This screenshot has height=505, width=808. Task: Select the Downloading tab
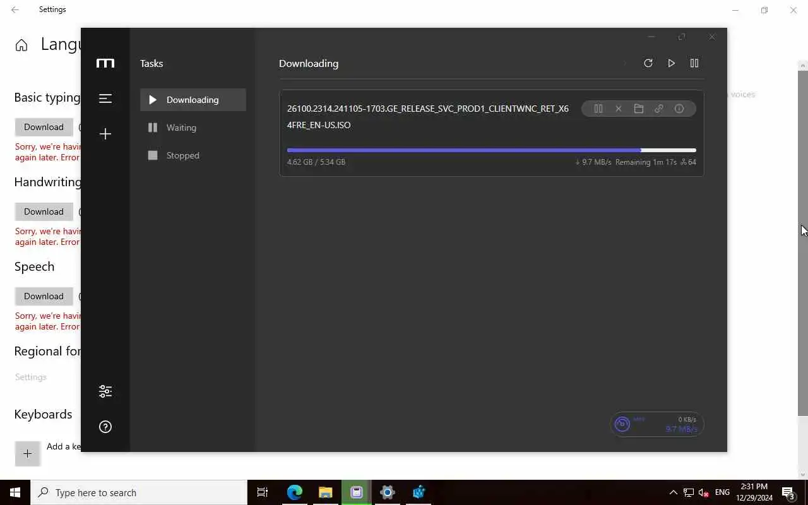point(193,100)
